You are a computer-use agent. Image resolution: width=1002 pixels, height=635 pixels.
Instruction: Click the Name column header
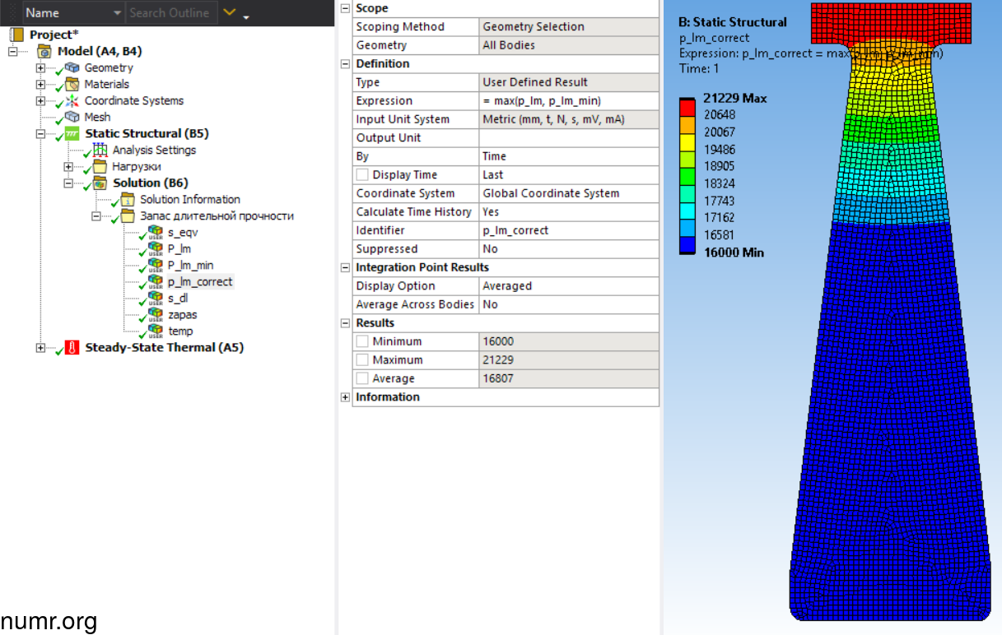tap(42, 13)
